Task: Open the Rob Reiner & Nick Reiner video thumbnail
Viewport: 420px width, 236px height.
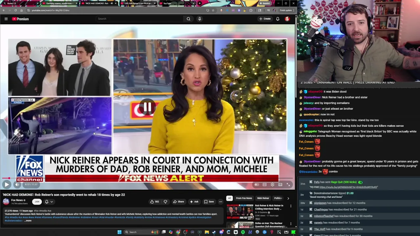Action: coord(240,212)
